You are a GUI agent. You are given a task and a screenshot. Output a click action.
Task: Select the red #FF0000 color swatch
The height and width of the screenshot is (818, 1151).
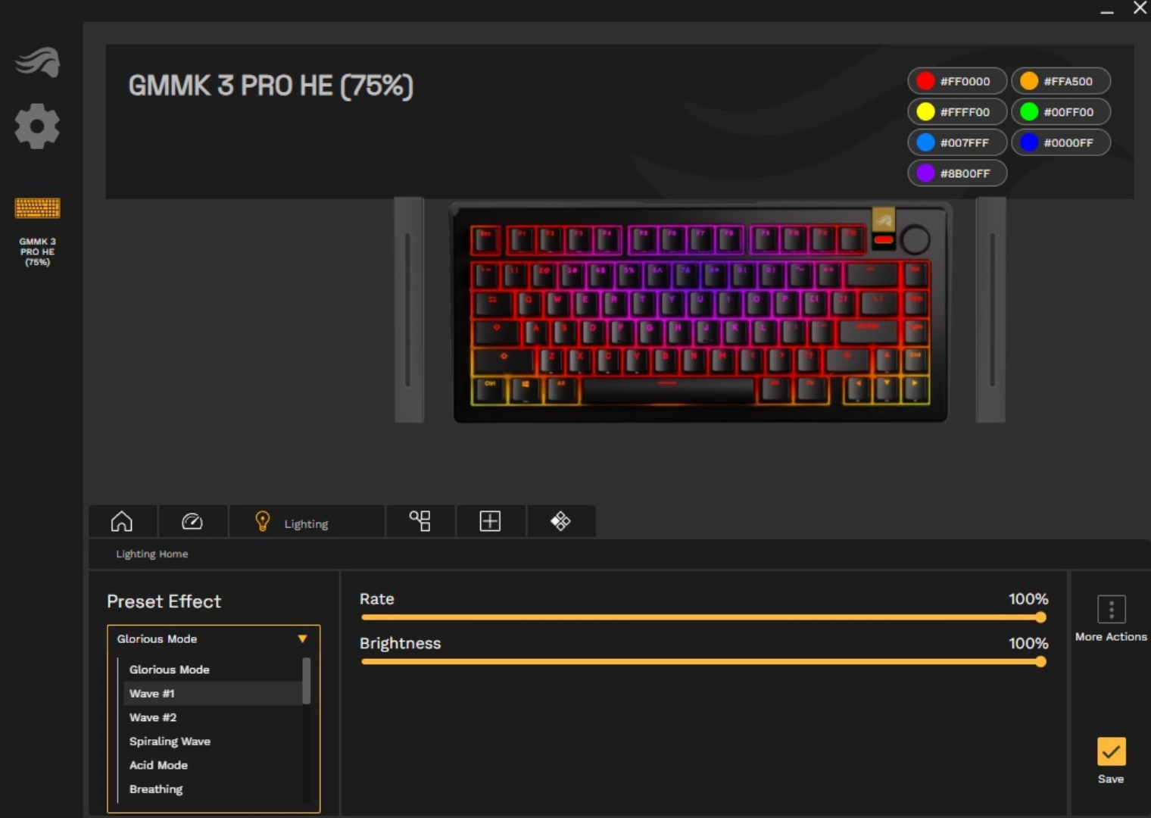[x=957, y=81]
